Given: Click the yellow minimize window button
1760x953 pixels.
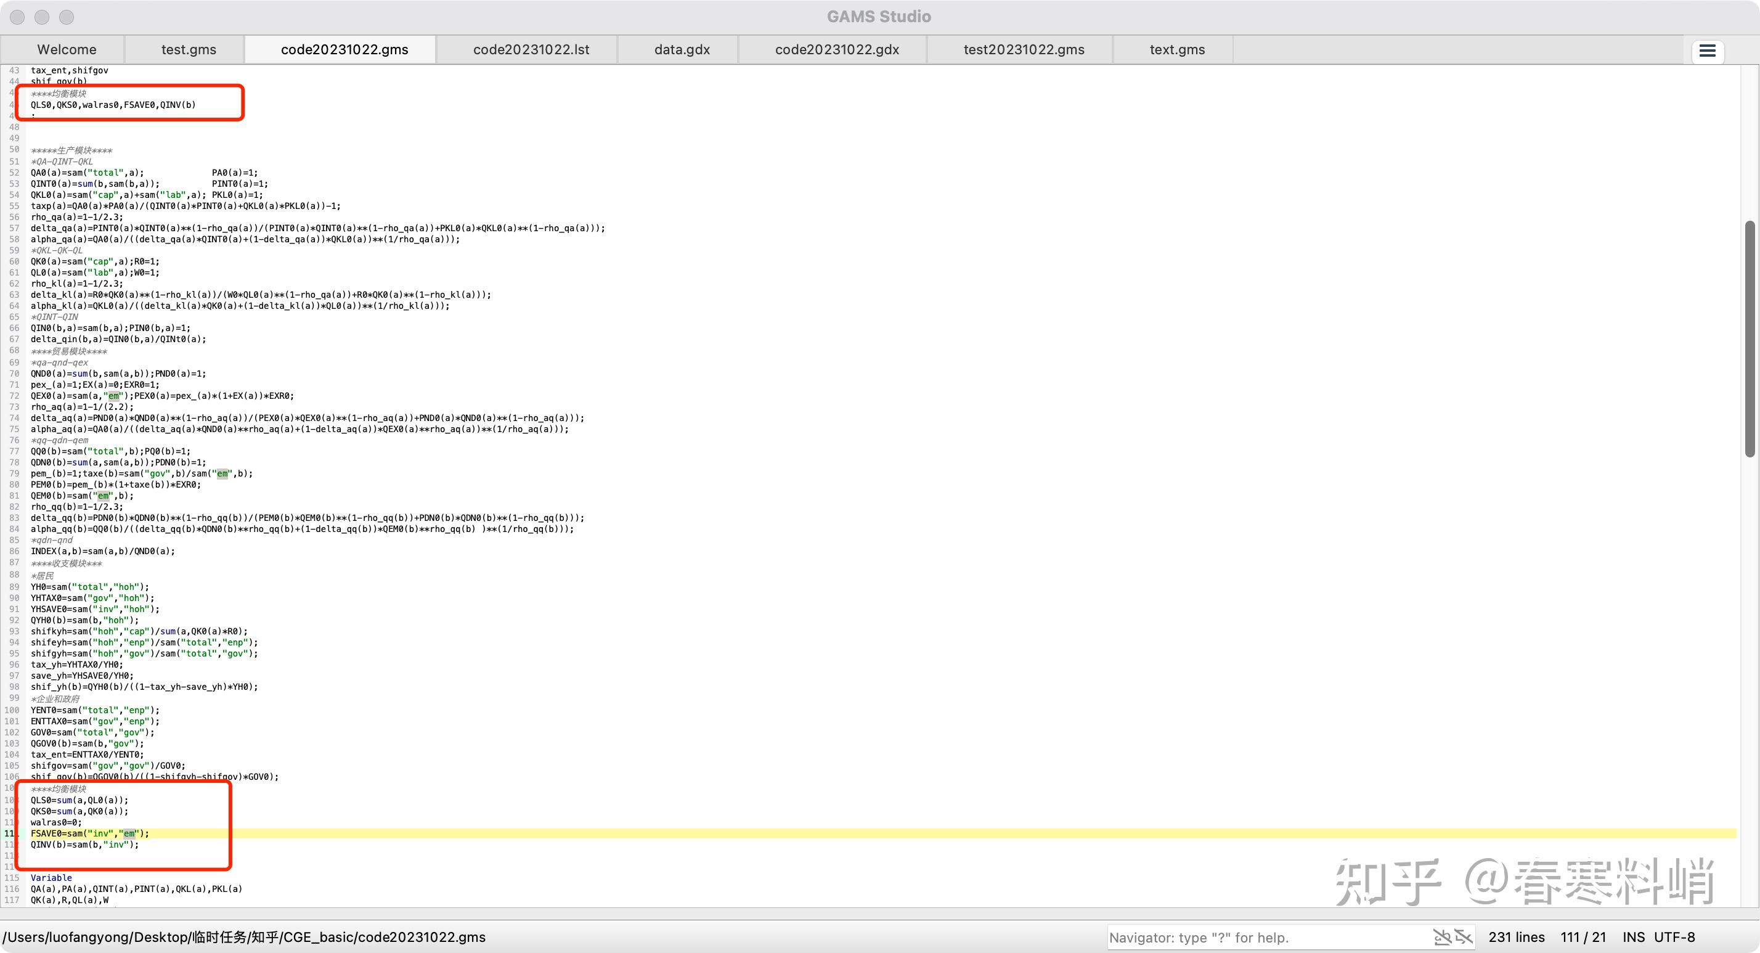Looking at the screenshot, I should (x=42, y=17).
